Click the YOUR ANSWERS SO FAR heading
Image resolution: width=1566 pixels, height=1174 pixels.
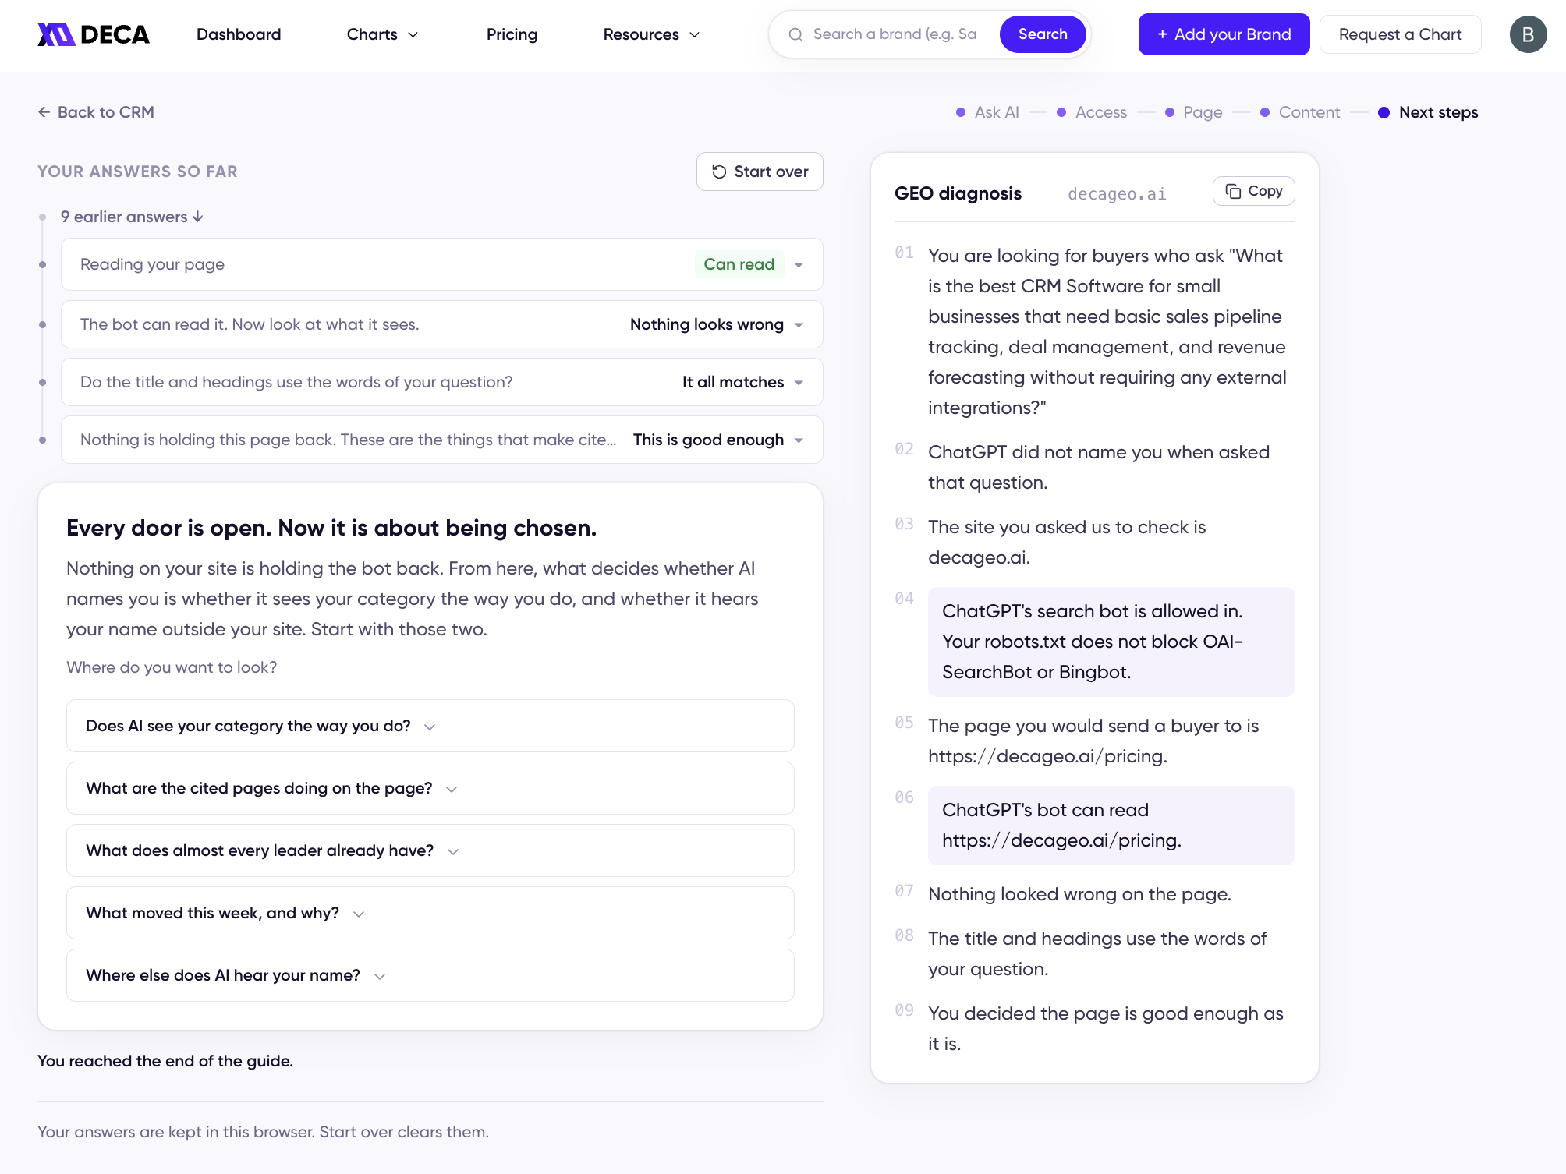tap(137, 172)
